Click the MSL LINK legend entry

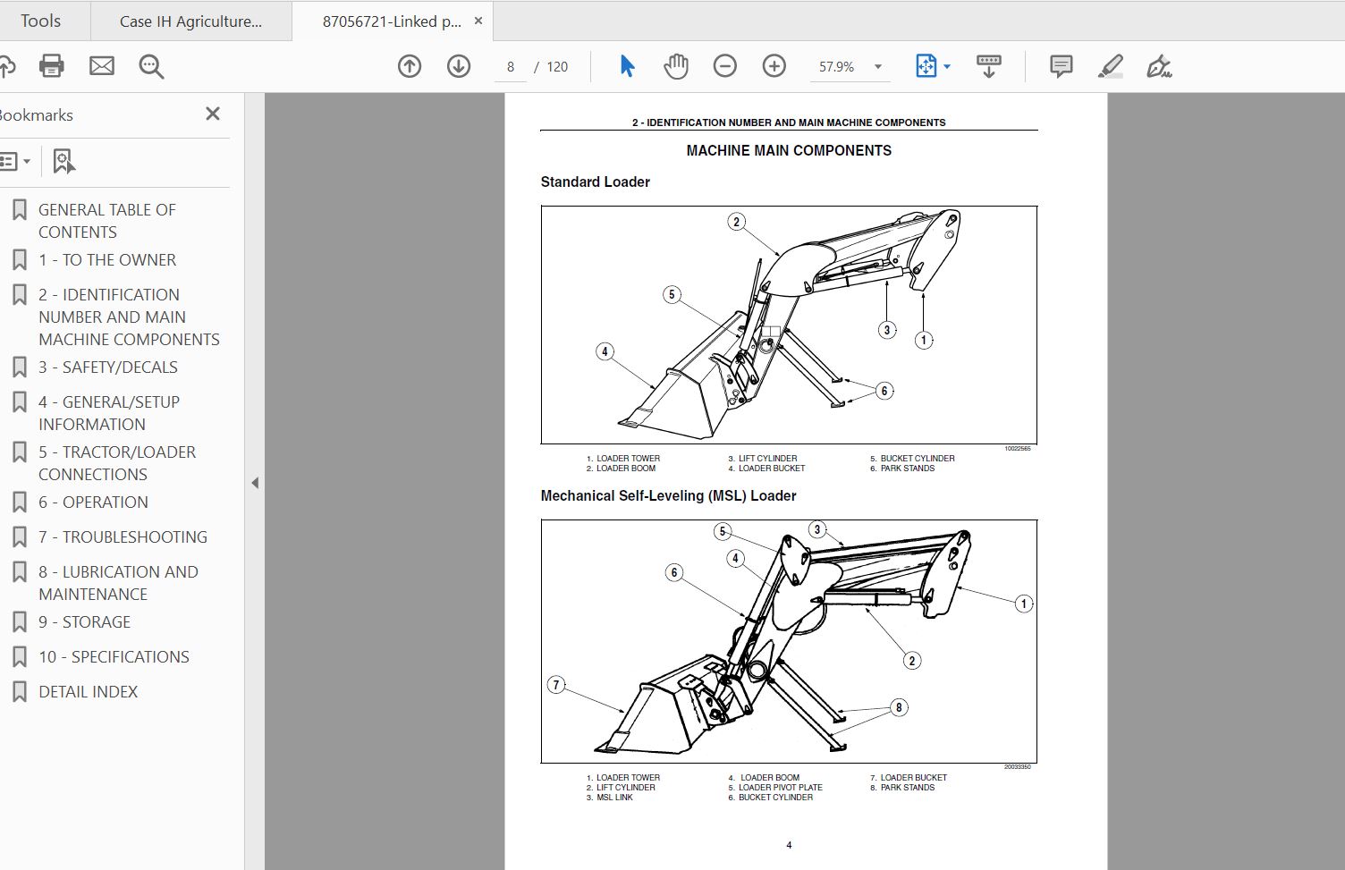[x=614, y=798]
